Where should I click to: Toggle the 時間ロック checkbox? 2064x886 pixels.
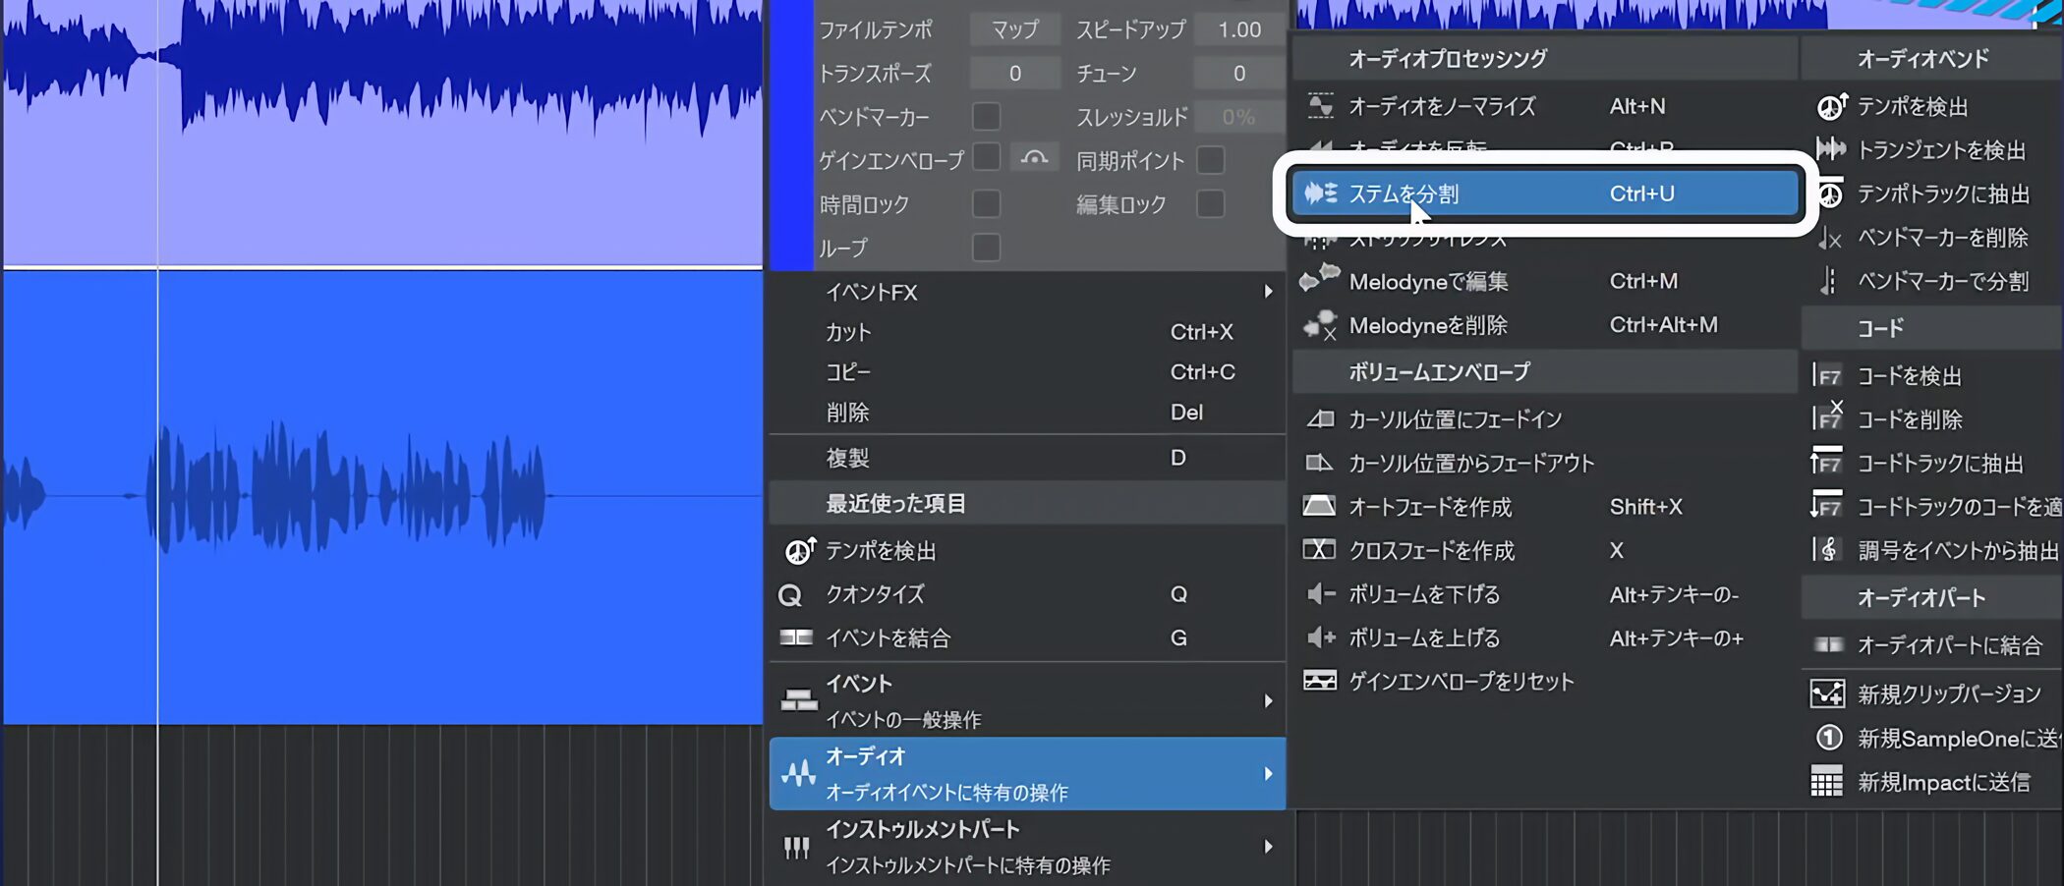point(986,204)
